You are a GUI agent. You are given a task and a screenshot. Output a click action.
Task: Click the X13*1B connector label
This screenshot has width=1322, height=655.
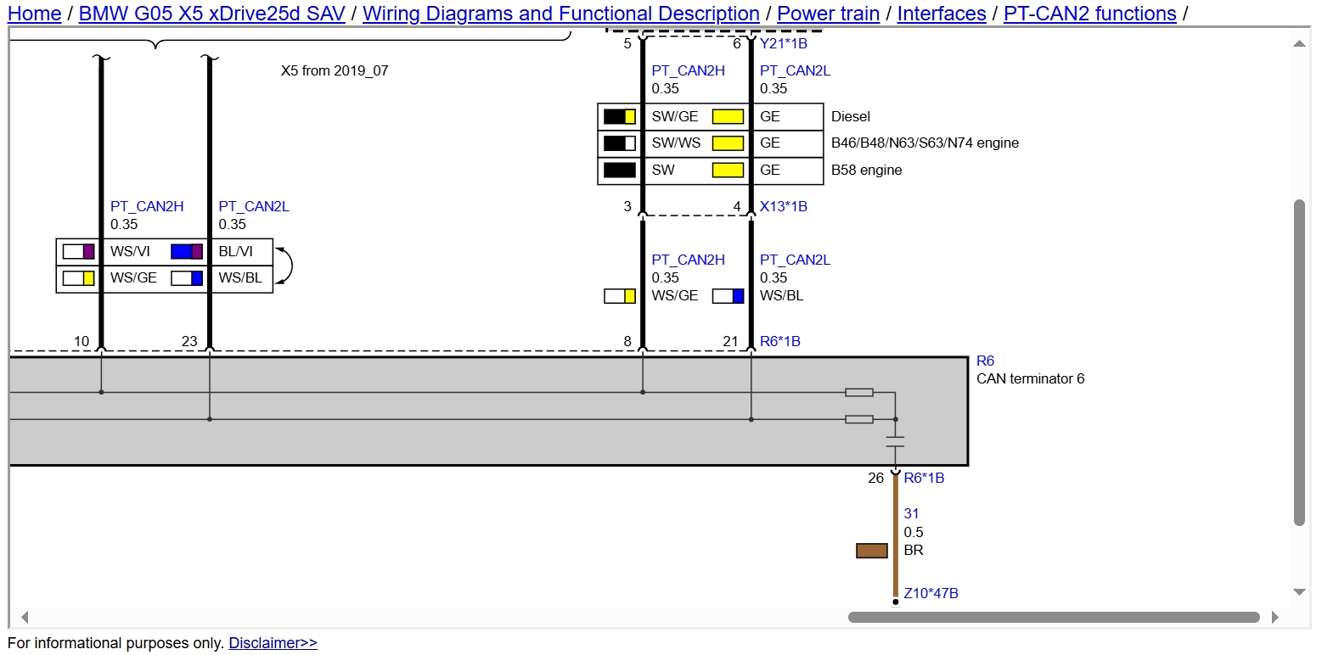(784, 206)
